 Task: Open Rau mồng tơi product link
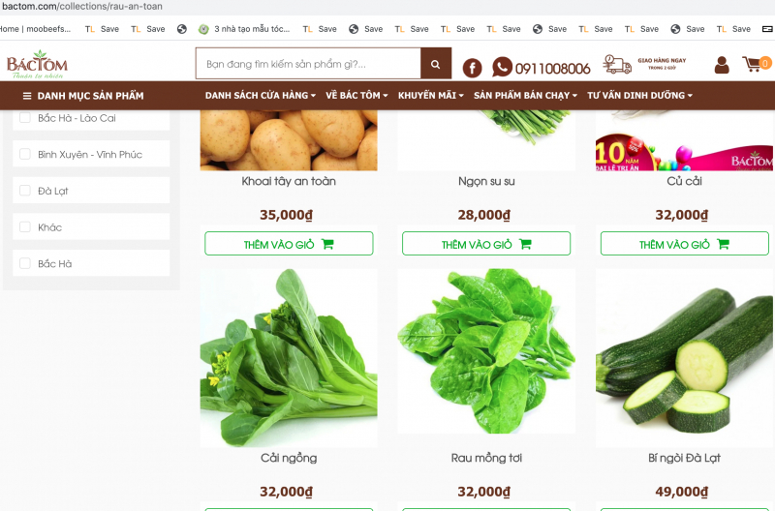point(486,458)
